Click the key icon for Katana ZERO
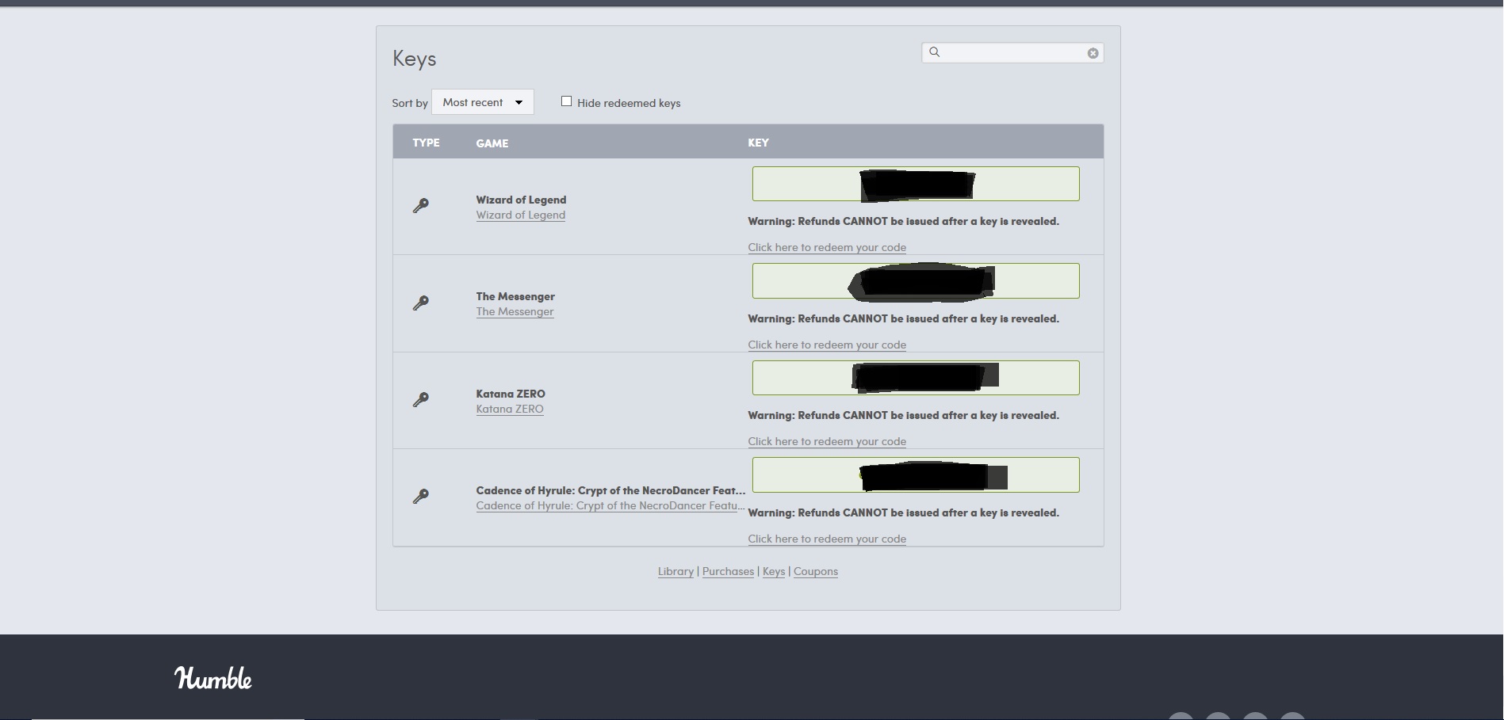This screenshot has height=720, width=1504. pyautogui.click(x=421, y=400)
